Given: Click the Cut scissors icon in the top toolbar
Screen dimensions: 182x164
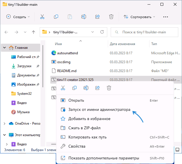Looking at the screenshot, I should [42, 17].
